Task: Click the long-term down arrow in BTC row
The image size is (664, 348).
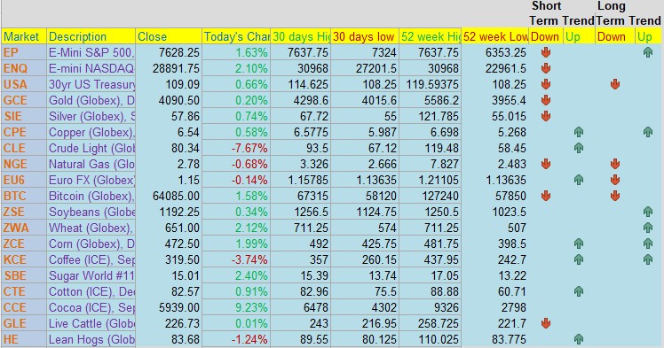Action: (x=615, y=196)
